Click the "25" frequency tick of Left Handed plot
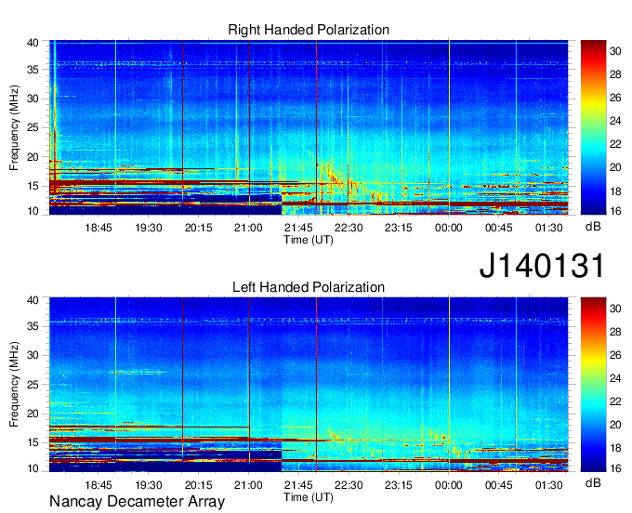 point(33,385)
